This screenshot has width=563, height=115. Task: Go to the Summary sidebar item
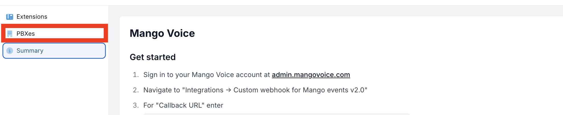54,51
